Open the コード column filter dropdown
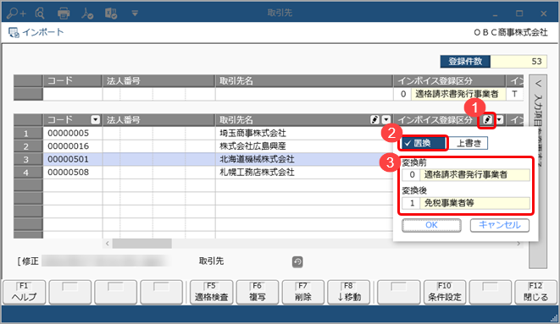 pos(96,120)
